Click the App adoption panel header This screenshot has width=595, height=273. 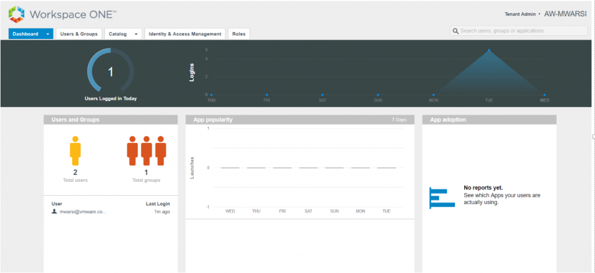click(489, 120)
